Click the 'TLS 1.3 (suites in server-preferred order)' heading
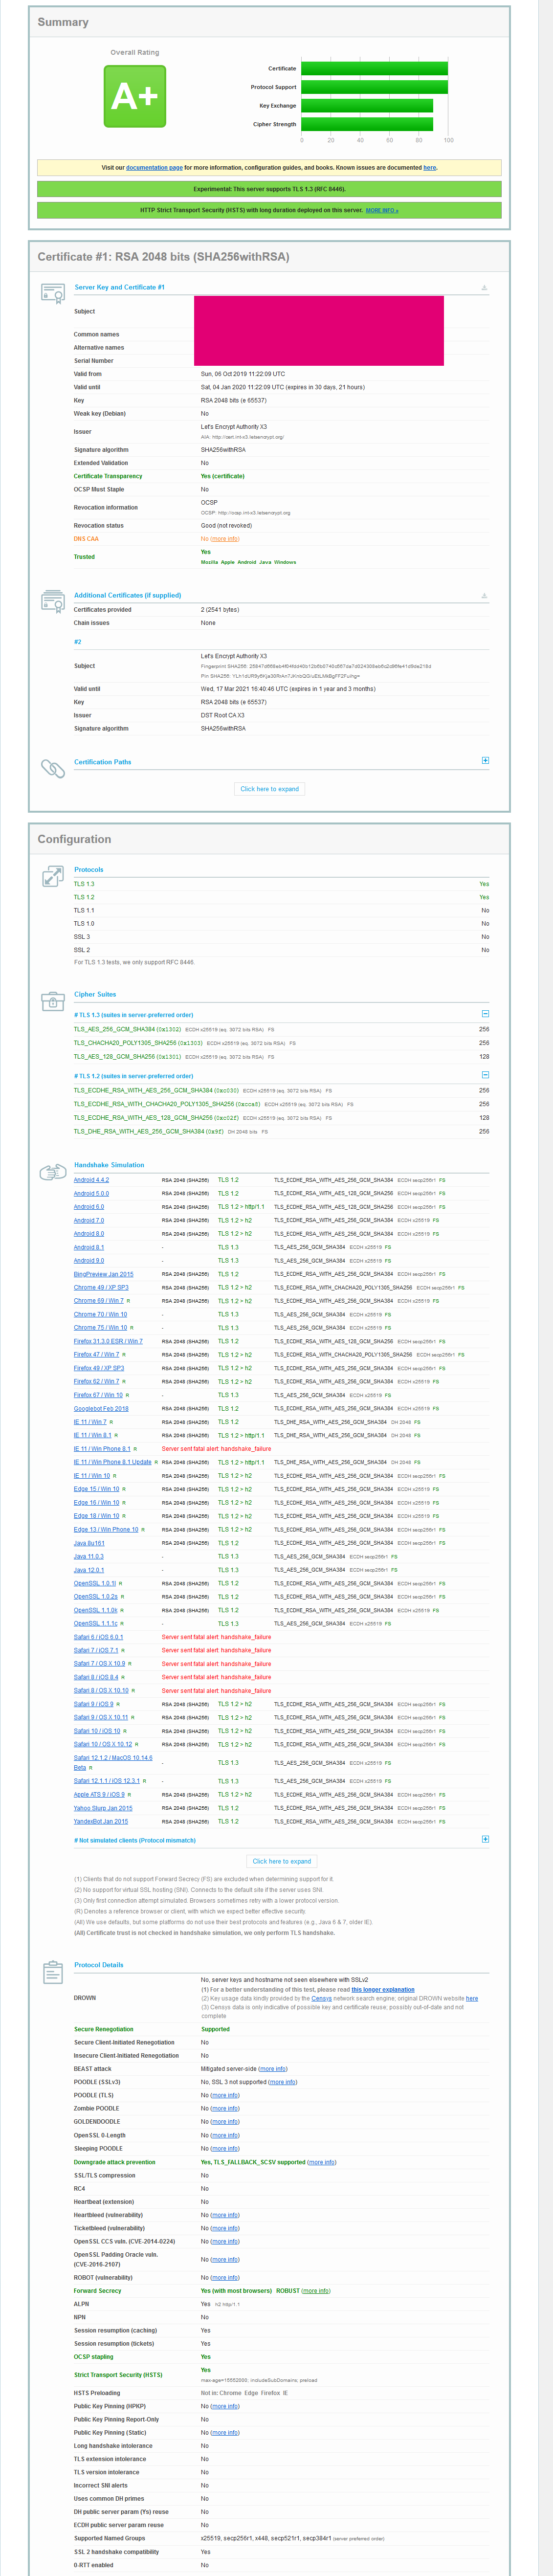This screenshot has width=553, height=2576. 133,1015
